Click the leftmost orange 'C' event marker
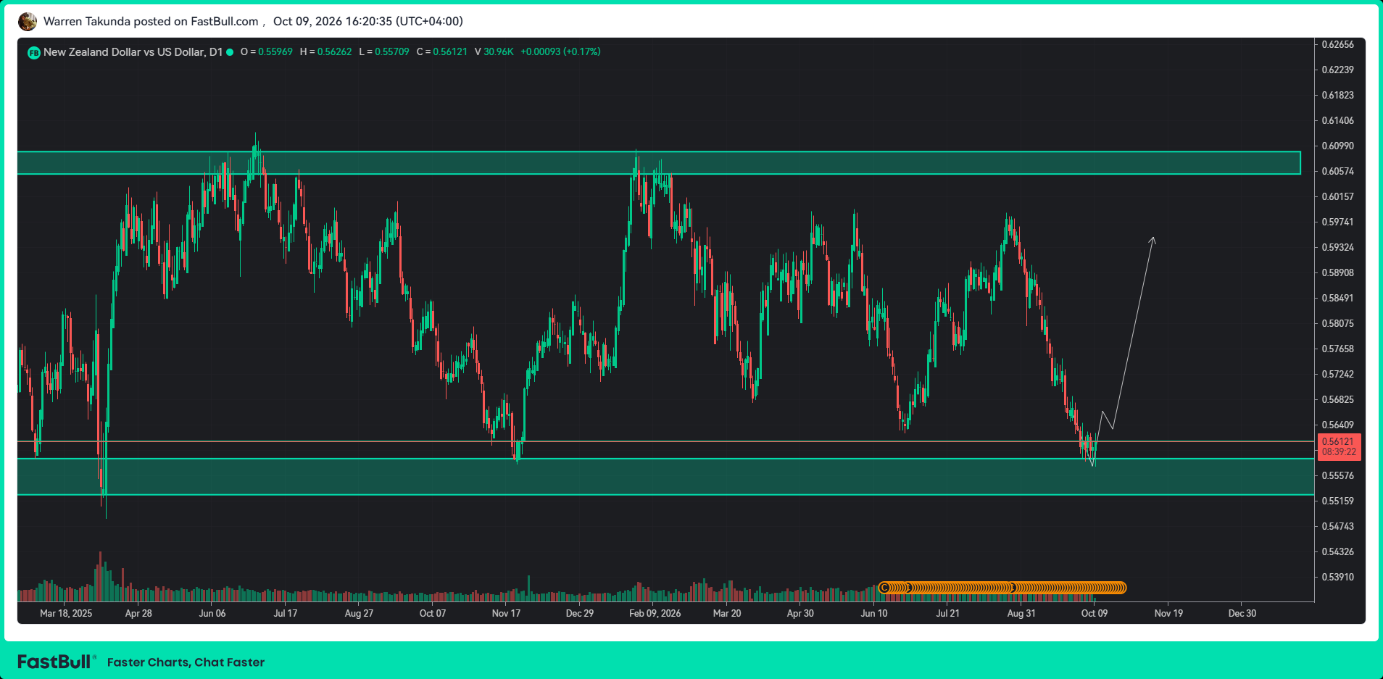 pos(884,588)
